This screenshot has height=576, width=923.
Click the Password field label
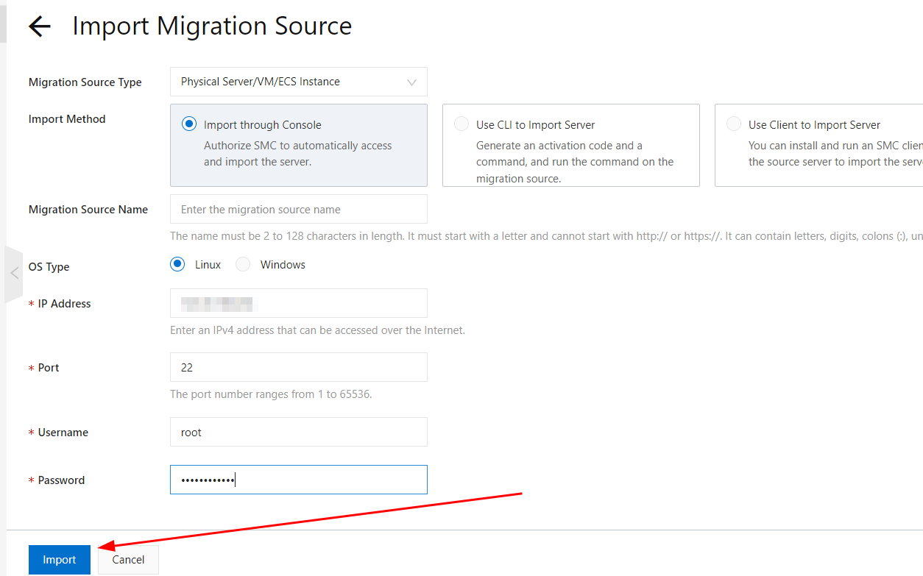pyautogui.click(x=61, y=480)
